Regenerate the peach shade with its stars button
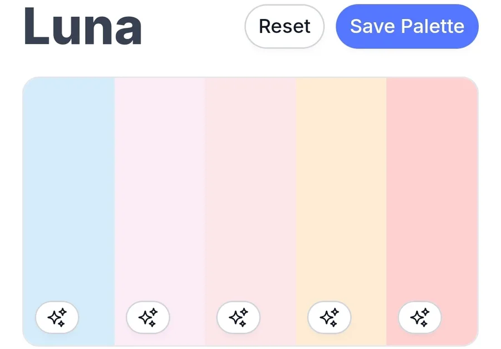This screenshot has height=349, width=501. coord(329,317)
